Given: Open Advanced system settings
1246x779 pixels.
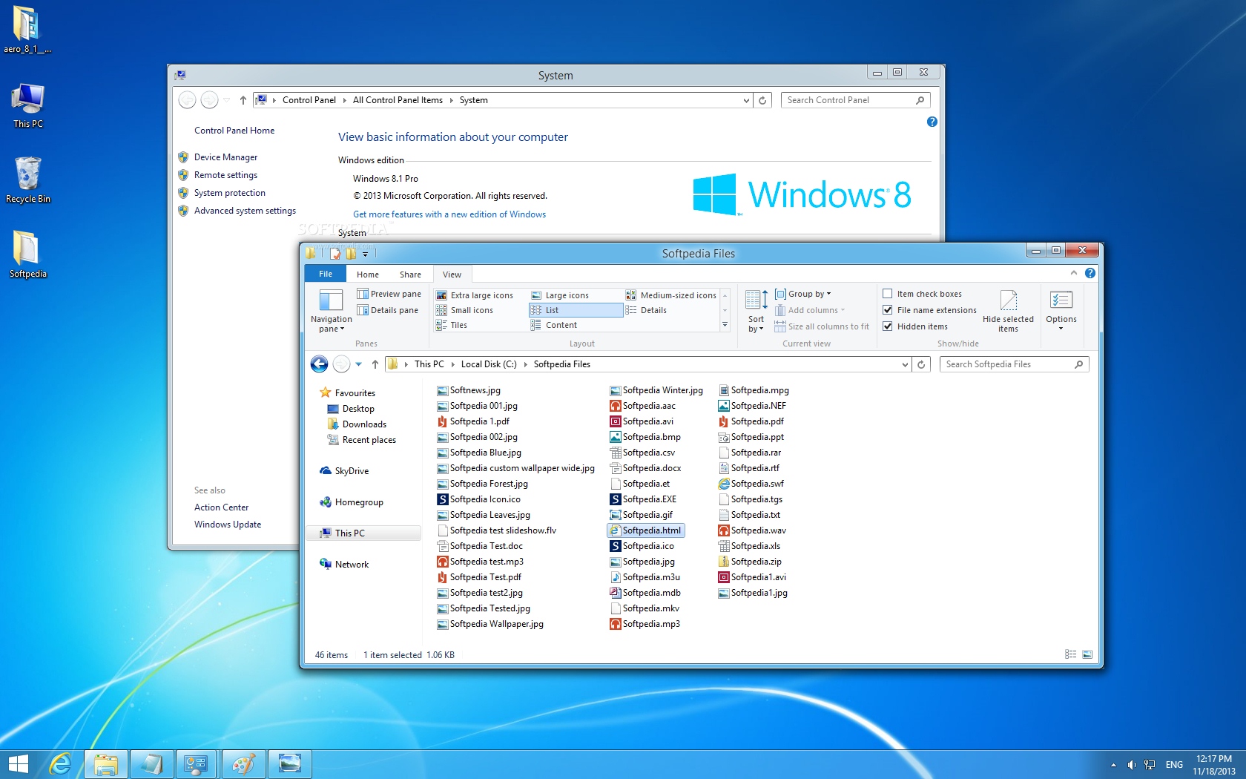Looking at the screenshot, I should click(x=245, y=211).
